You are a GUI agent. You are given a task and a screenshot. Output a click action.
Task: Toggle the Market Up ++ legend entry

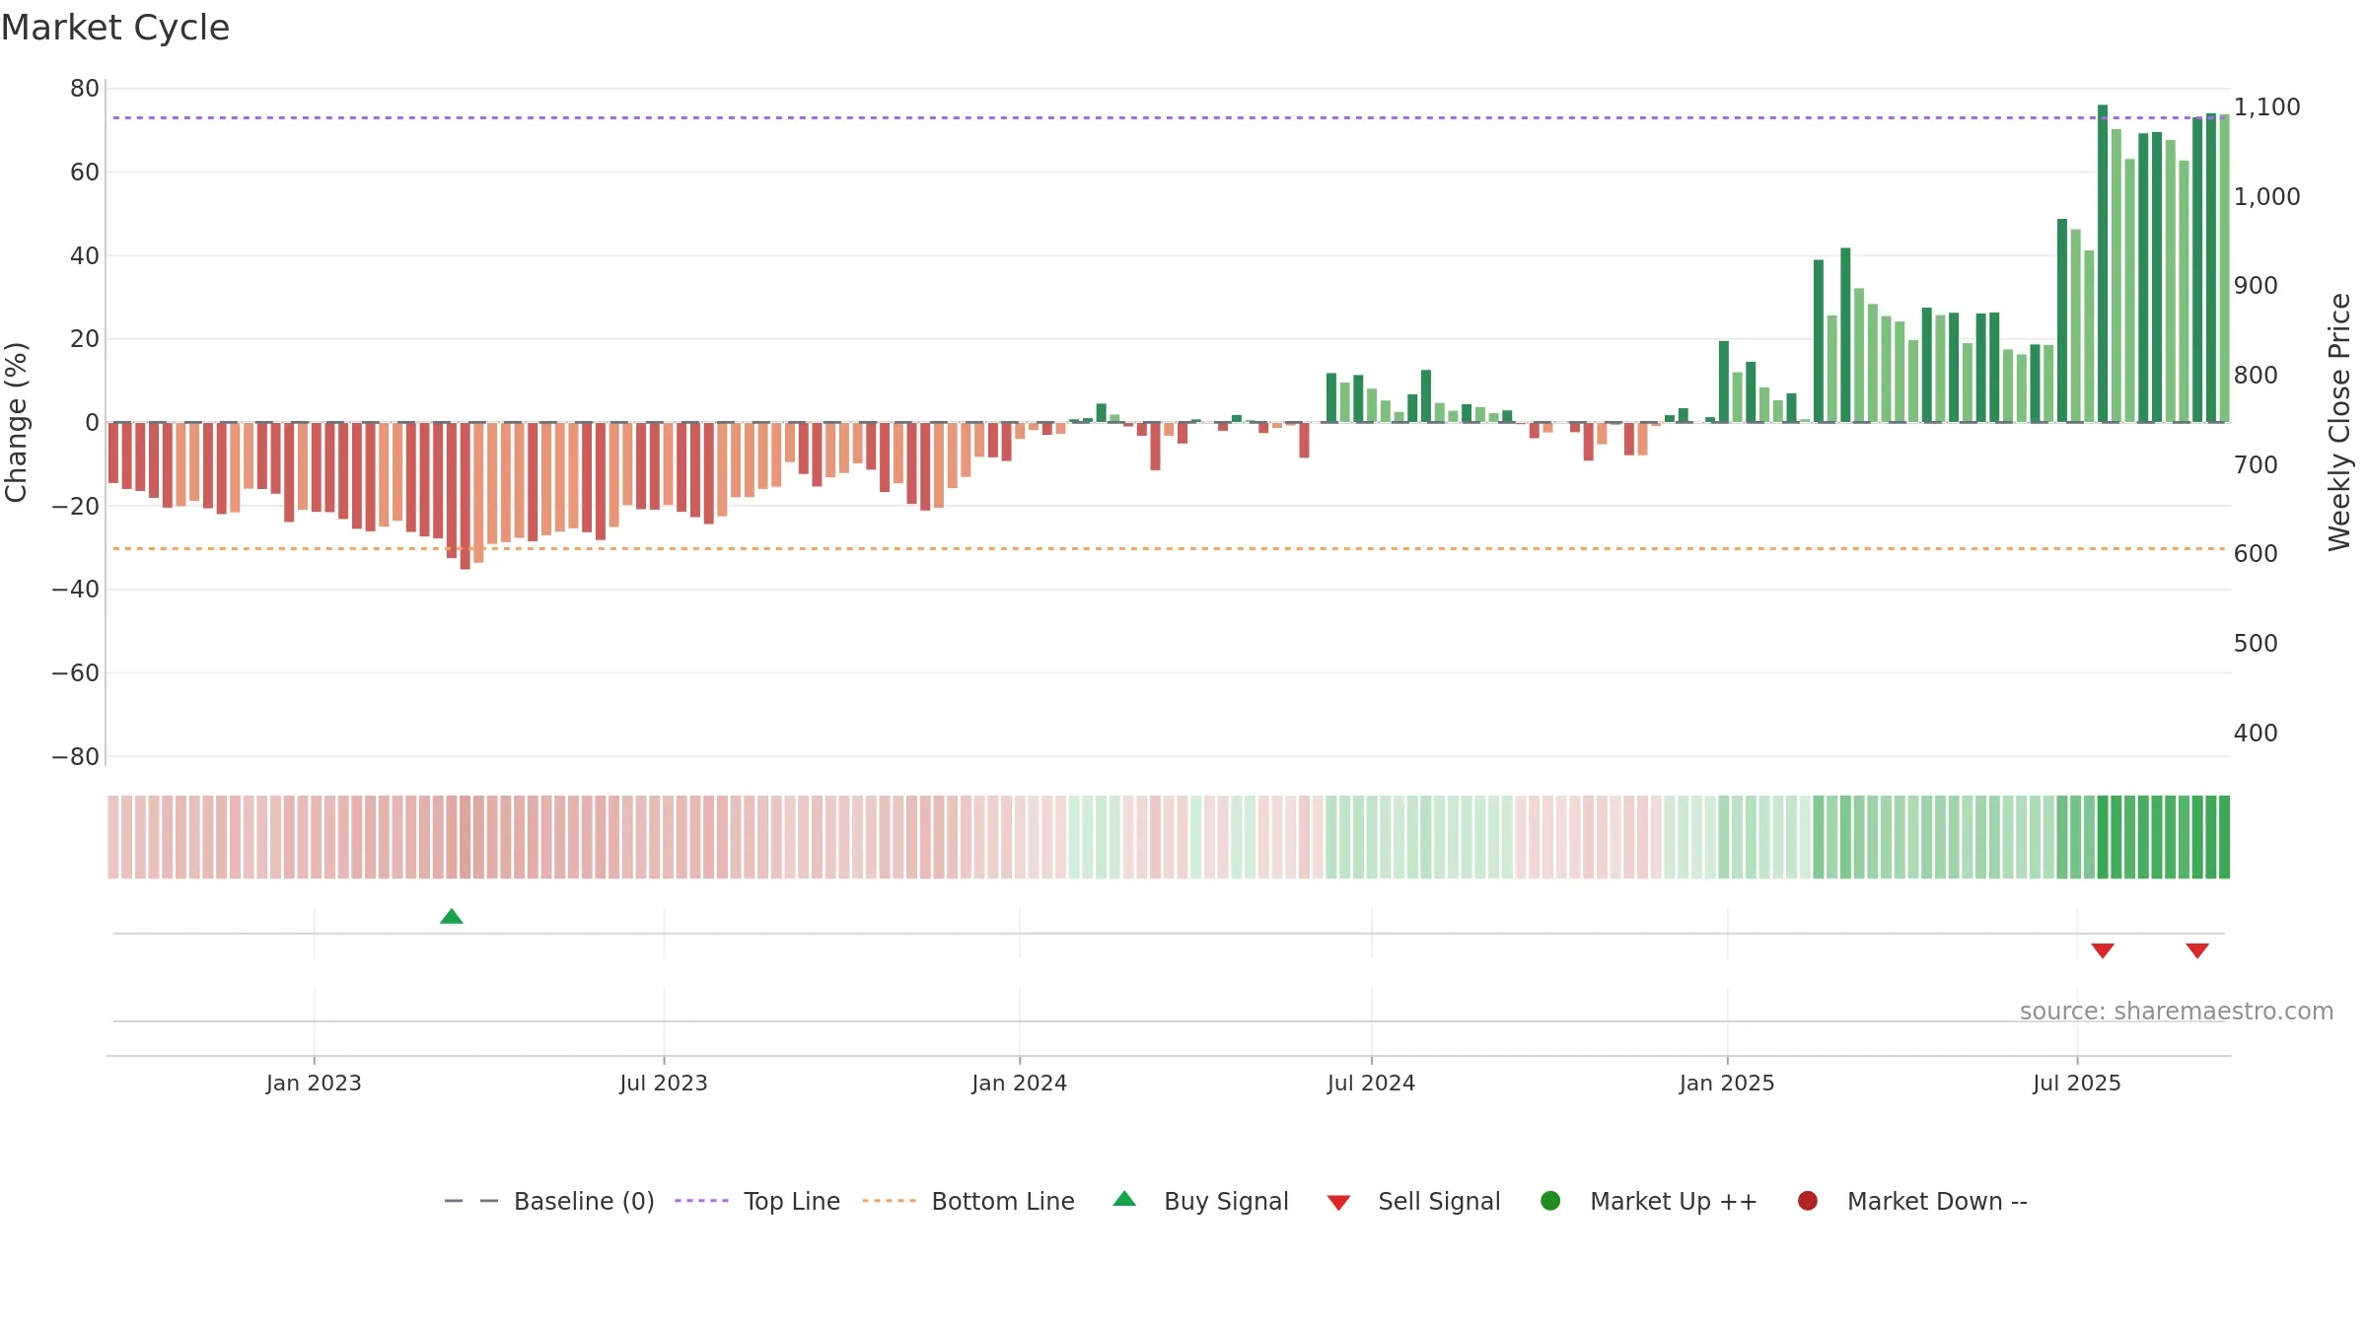(x=1649, y=1201)
